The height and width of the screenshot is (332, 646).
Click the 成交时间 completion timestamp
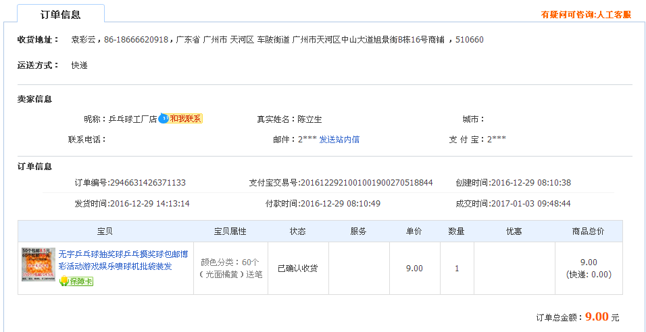pyautogui.click(x=530, y=204)
